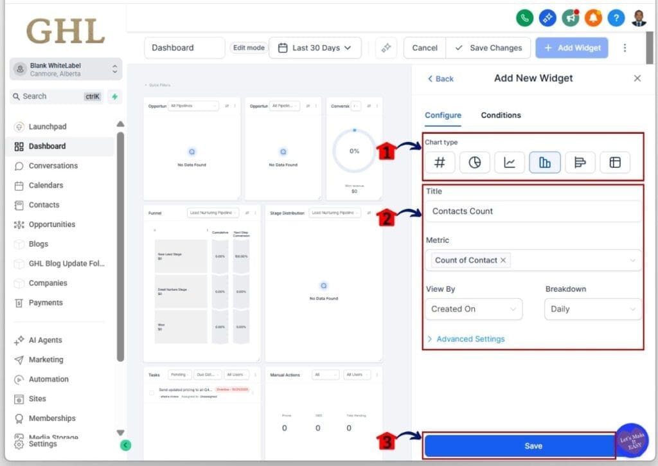Click the magic wand icon beside the date filter

[386, 48]
